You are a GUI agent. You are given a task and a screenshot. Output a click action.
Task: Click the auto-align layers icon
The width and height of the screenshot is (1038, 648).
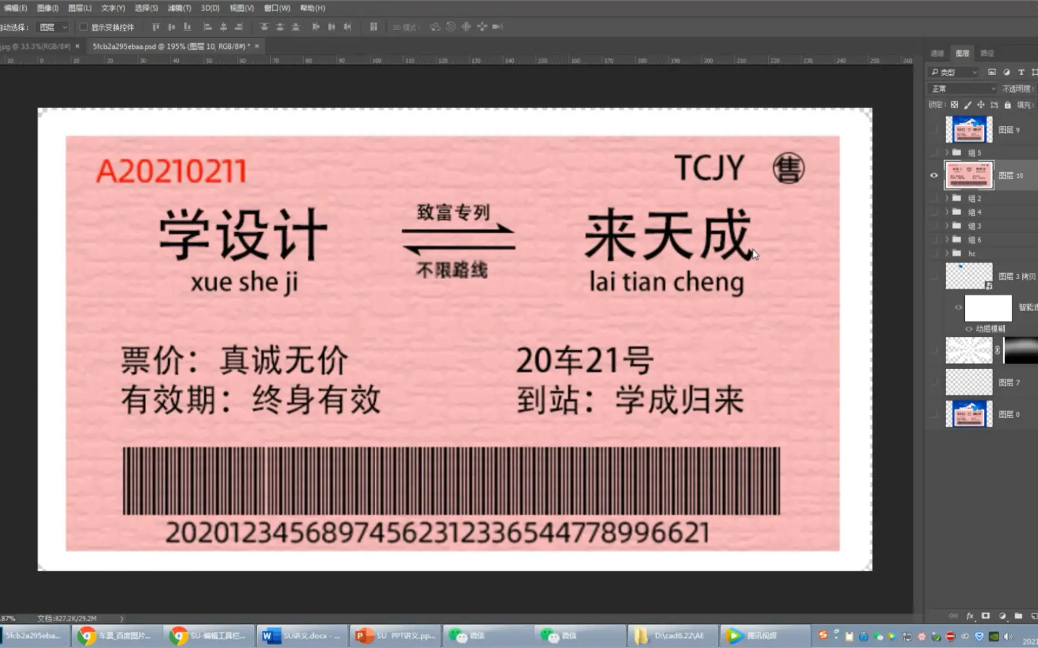[x=373, y=27]
